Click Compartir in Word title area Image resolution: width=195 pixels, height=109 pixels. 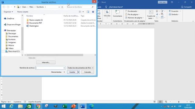[x=186, y=7]
